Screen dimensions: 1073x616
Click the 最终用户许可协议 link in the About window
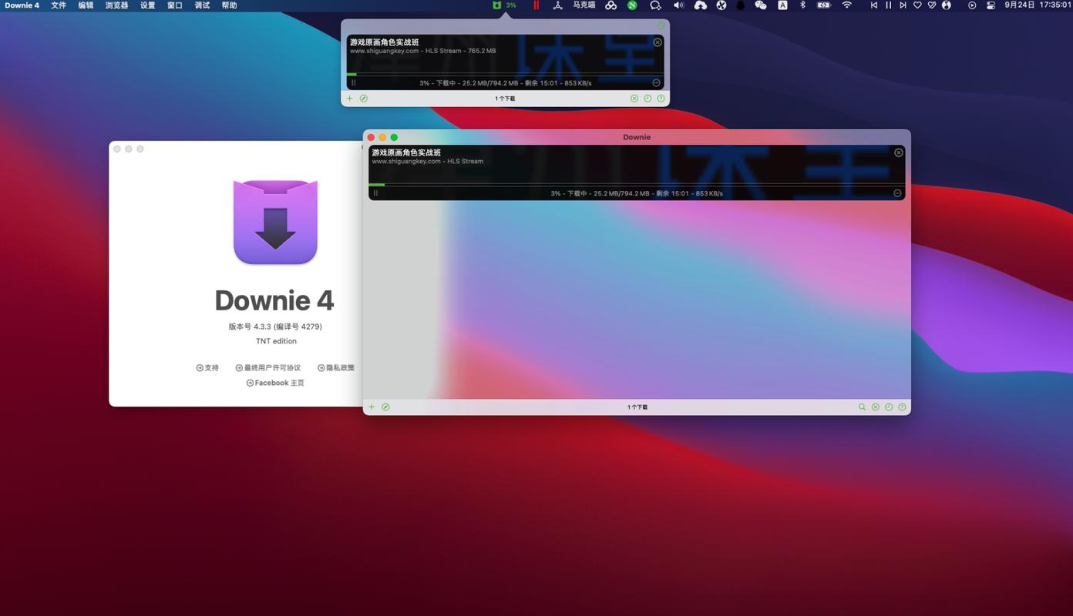click(x=267, y=368)
